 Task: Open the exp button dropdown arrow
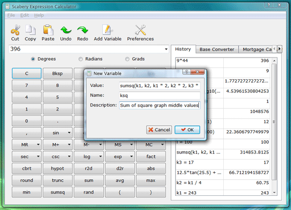click(x=132, y=156)
